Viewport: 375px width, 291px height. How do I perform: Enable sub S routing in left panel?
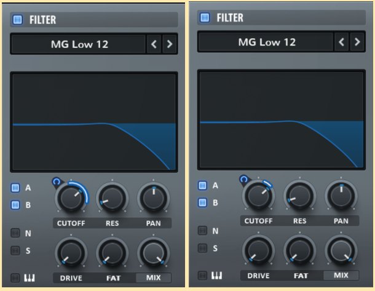point(15,250)
